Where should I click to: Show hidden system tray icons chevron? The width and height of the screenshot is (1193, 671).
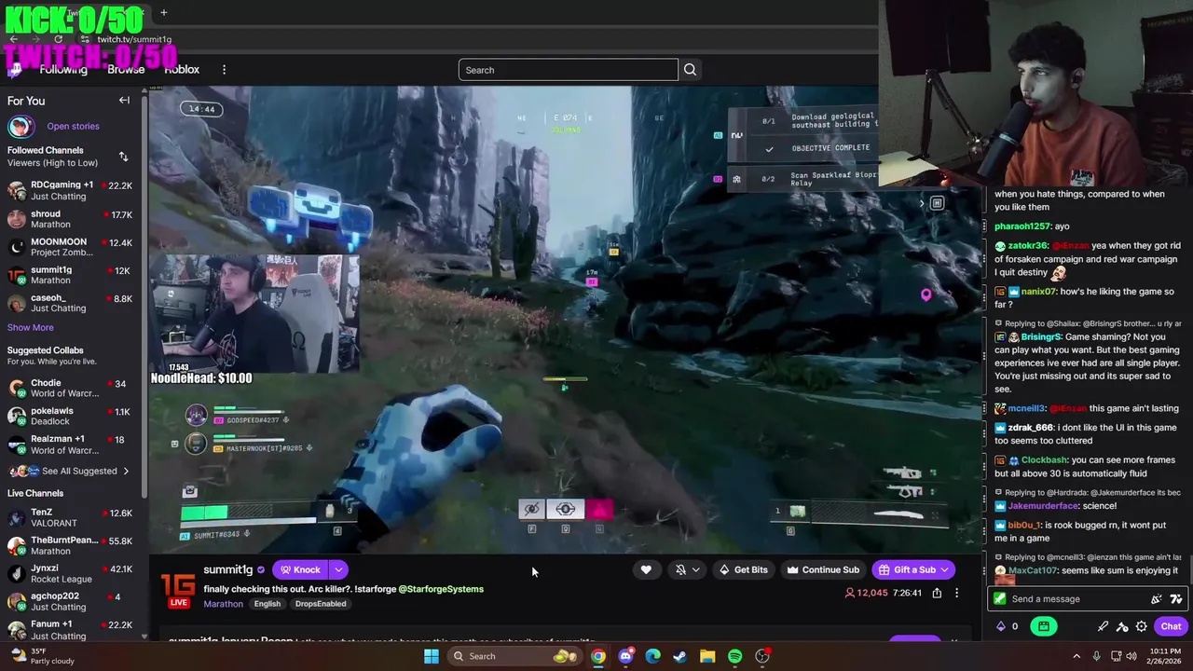coord(1076,656)
